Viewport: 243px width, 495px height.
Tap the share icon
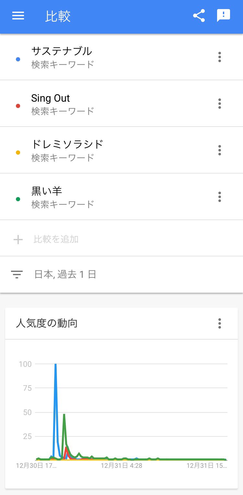click(199, 16)
